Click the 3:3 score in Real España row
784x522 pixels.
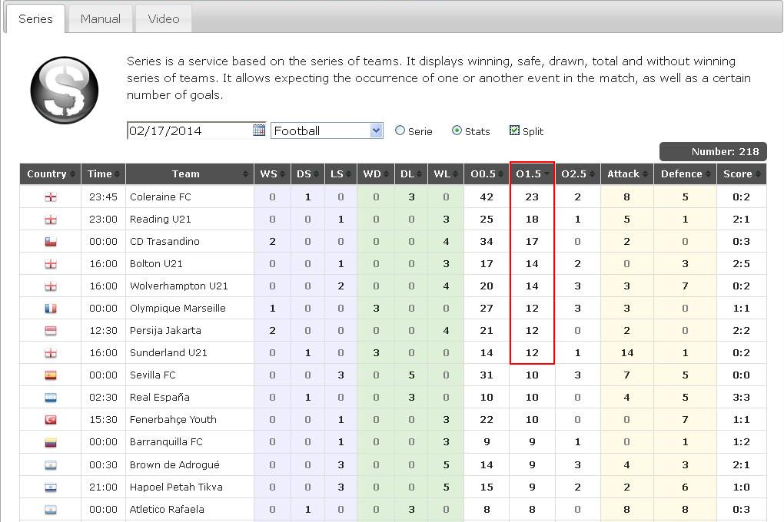(x=741, y=398)
